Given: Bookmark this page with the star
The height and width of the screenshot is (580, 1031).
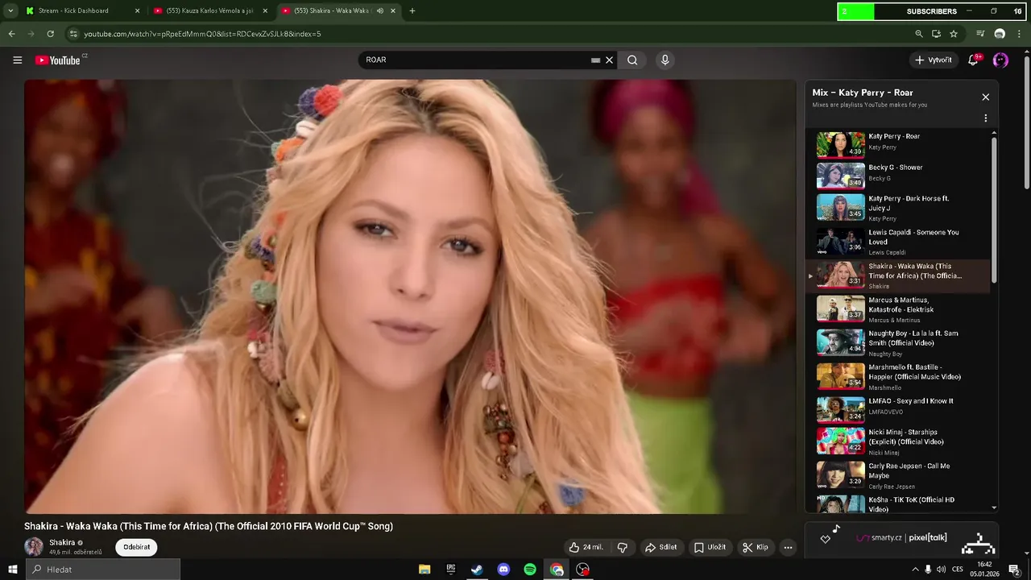Looking at the screenshot, I should point(954,34).
